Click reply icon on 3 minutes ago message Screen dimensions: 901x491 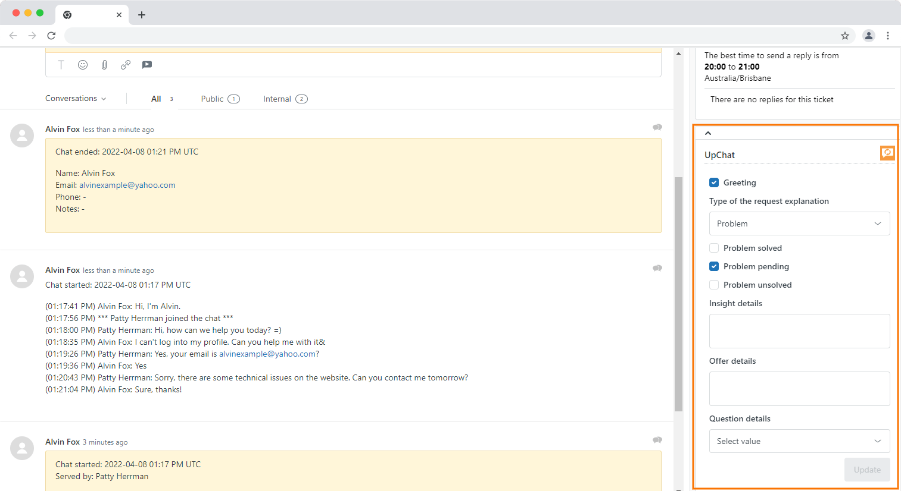coord(657,440)
